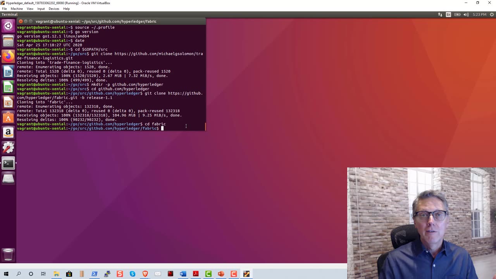Open File Explorer on Windows taskbar
The height and width of the screenshot is (279, 496).
(56, 274)
